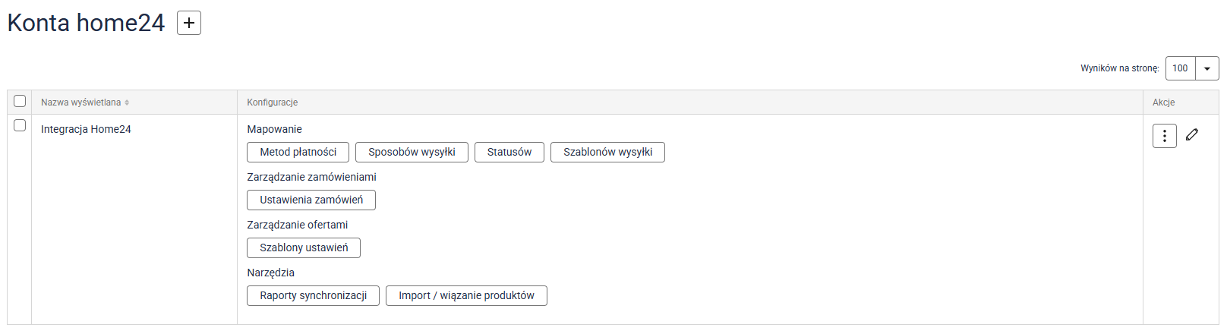Go to Ustawienia zamówień
Screen dimensions: 1227x331
click(311, 200)
